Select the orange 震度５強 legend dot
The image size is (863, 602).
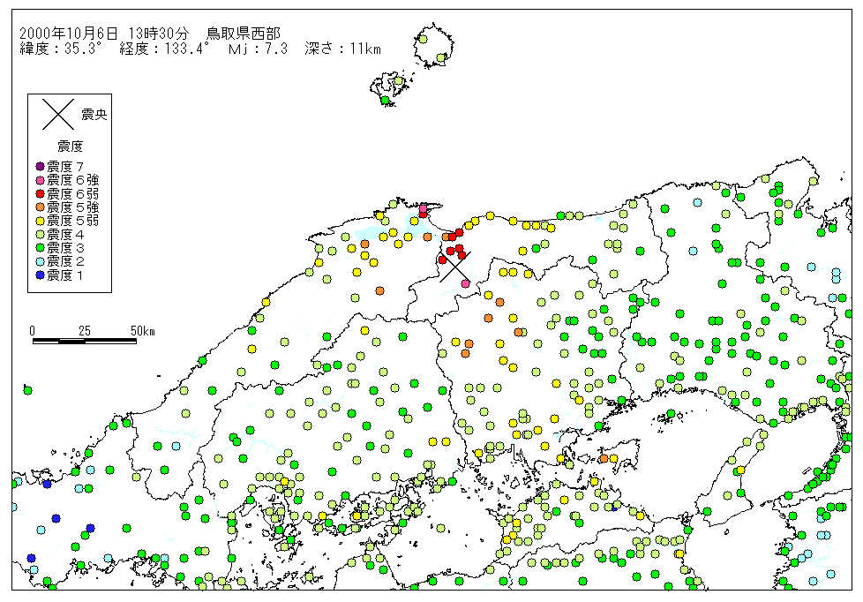40,207
